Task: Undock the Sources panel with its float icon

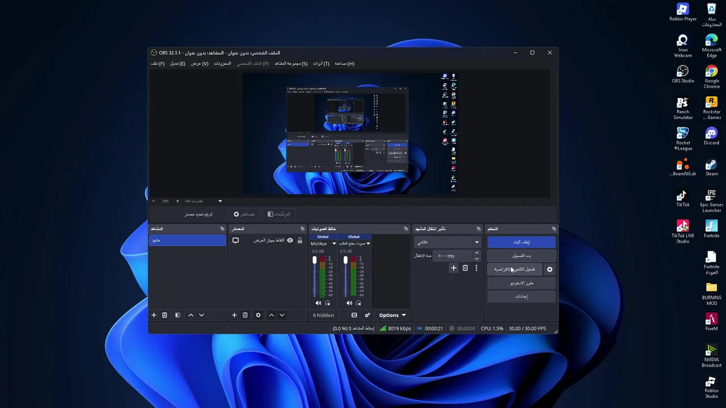Action: [x=302, y=229]
